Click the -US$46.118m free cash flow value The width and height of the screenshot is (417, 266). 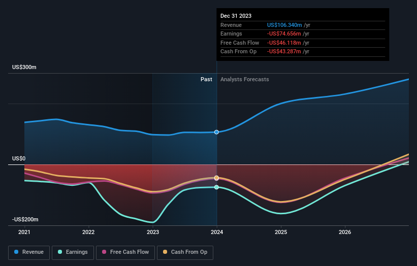point(284,43)
